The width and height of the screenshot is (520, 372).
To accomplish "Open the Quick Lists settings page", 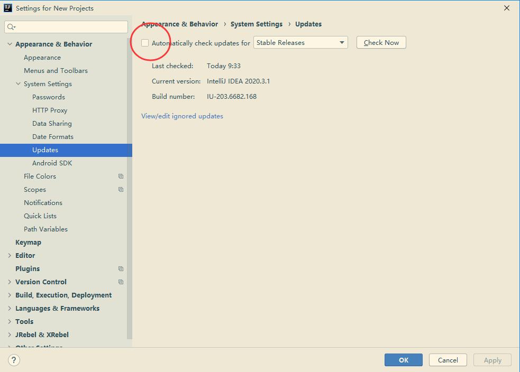I will tap(40, 216).
